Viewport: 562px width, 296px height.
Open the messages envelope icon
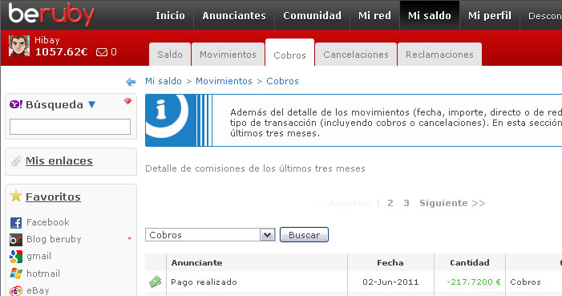102,52
